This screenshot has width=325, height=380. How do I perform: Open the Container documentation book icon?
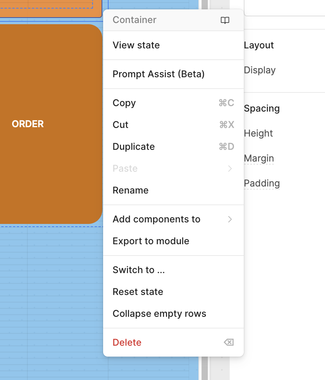coord(225,20)
